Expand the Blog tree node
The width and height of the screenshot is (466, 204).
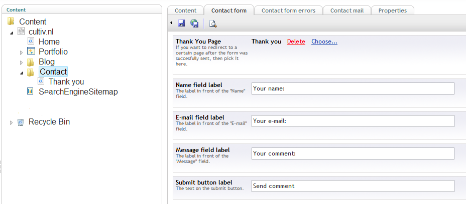[22, 63]
